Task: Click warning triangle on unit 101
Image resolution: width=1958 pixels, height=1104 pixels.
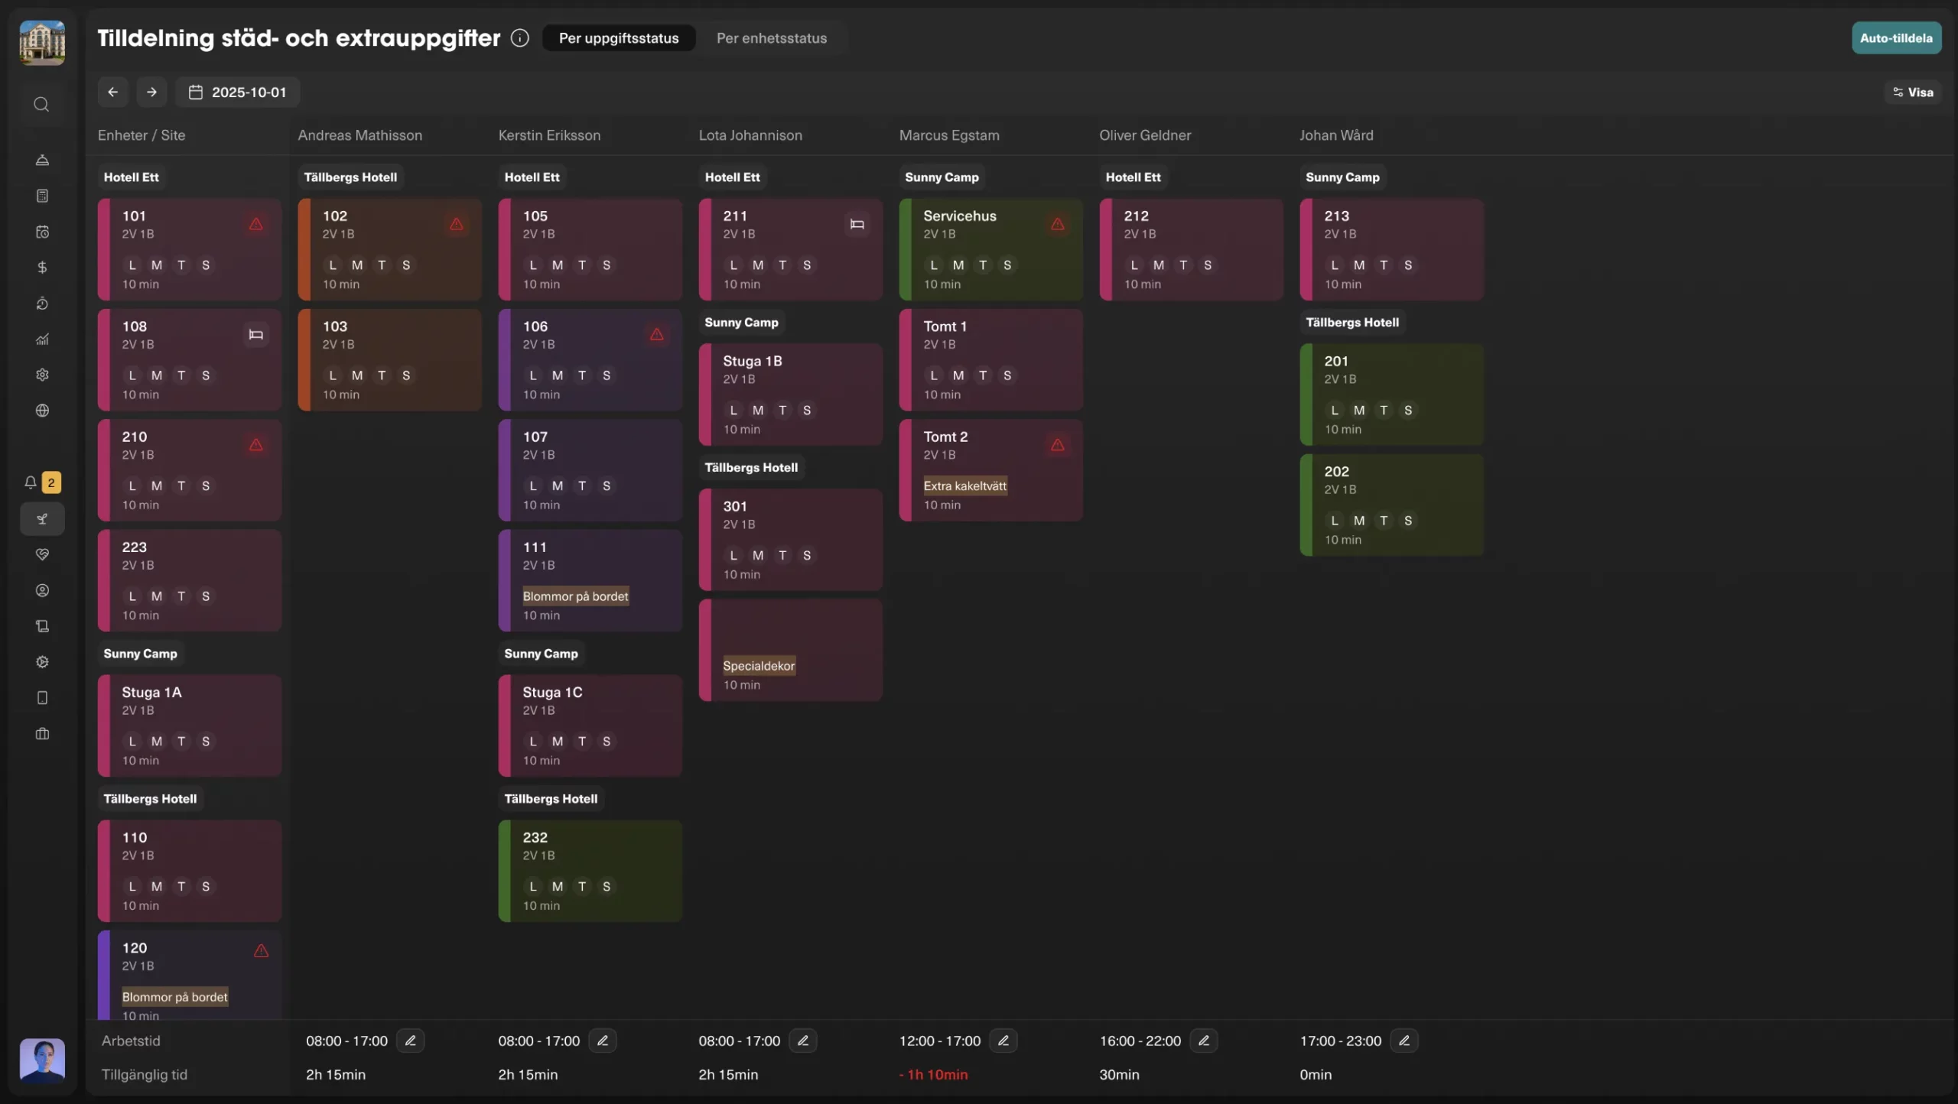Action: click(x=256, y=224)
